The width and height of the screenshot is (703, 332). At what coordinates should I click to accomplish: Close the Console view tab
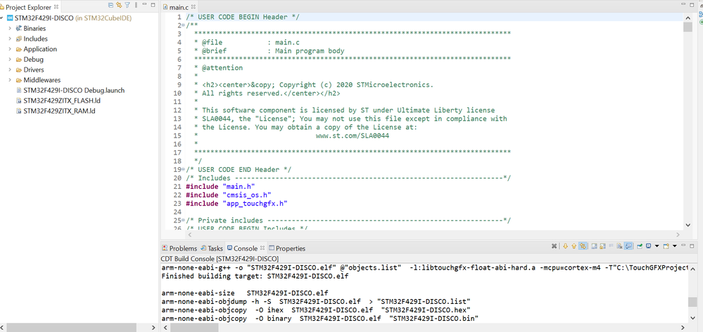click(262, 248)
